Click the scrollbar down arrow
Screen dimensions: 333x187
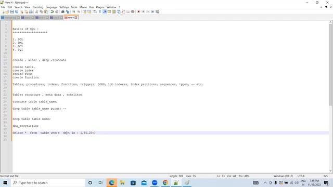click(x=331, y=171)
